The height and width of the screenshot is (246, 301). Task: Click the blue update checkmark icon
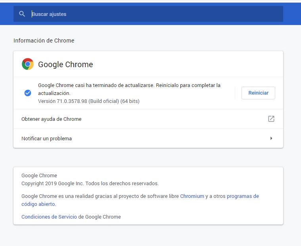28,93
